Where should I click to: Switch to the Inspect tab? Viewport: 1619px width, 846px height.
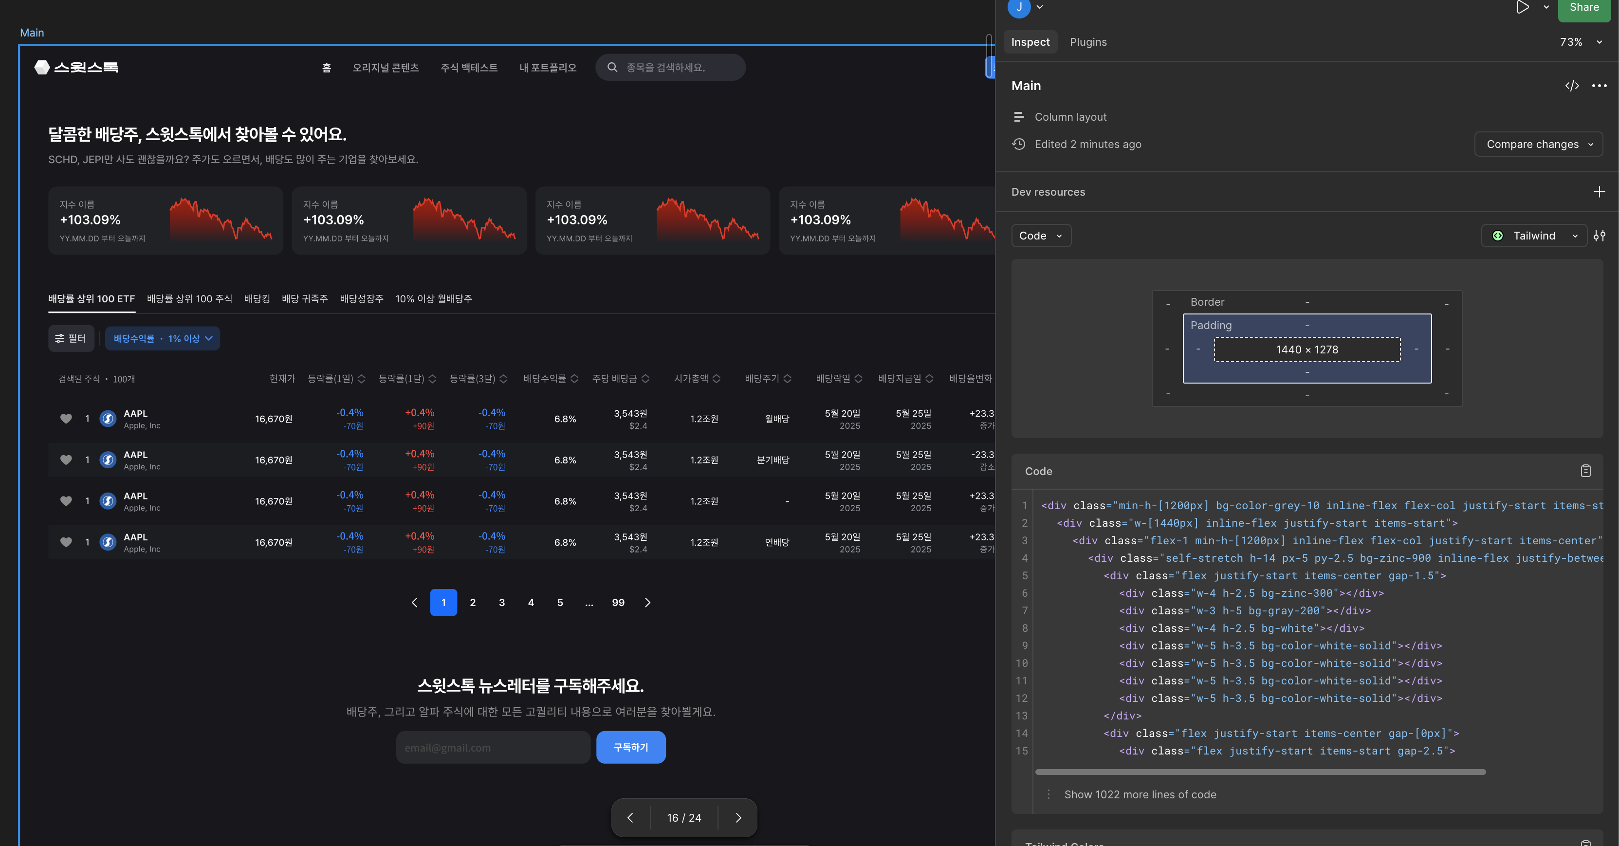[x=1030, y=42]
